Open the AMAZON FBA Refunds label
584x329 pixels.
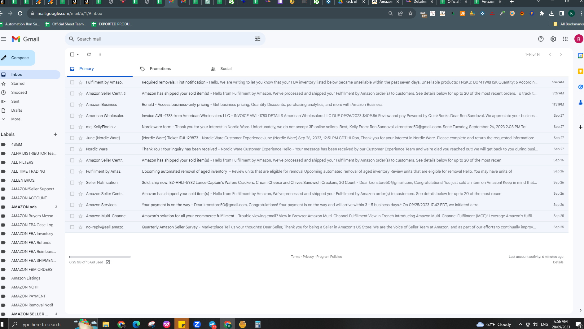31,243
